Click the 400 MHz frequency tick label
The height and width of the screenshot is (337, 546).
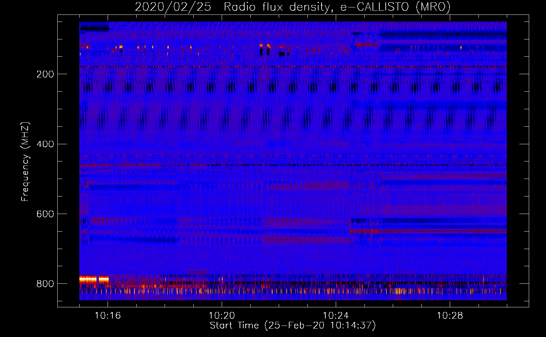pos(45,144)
